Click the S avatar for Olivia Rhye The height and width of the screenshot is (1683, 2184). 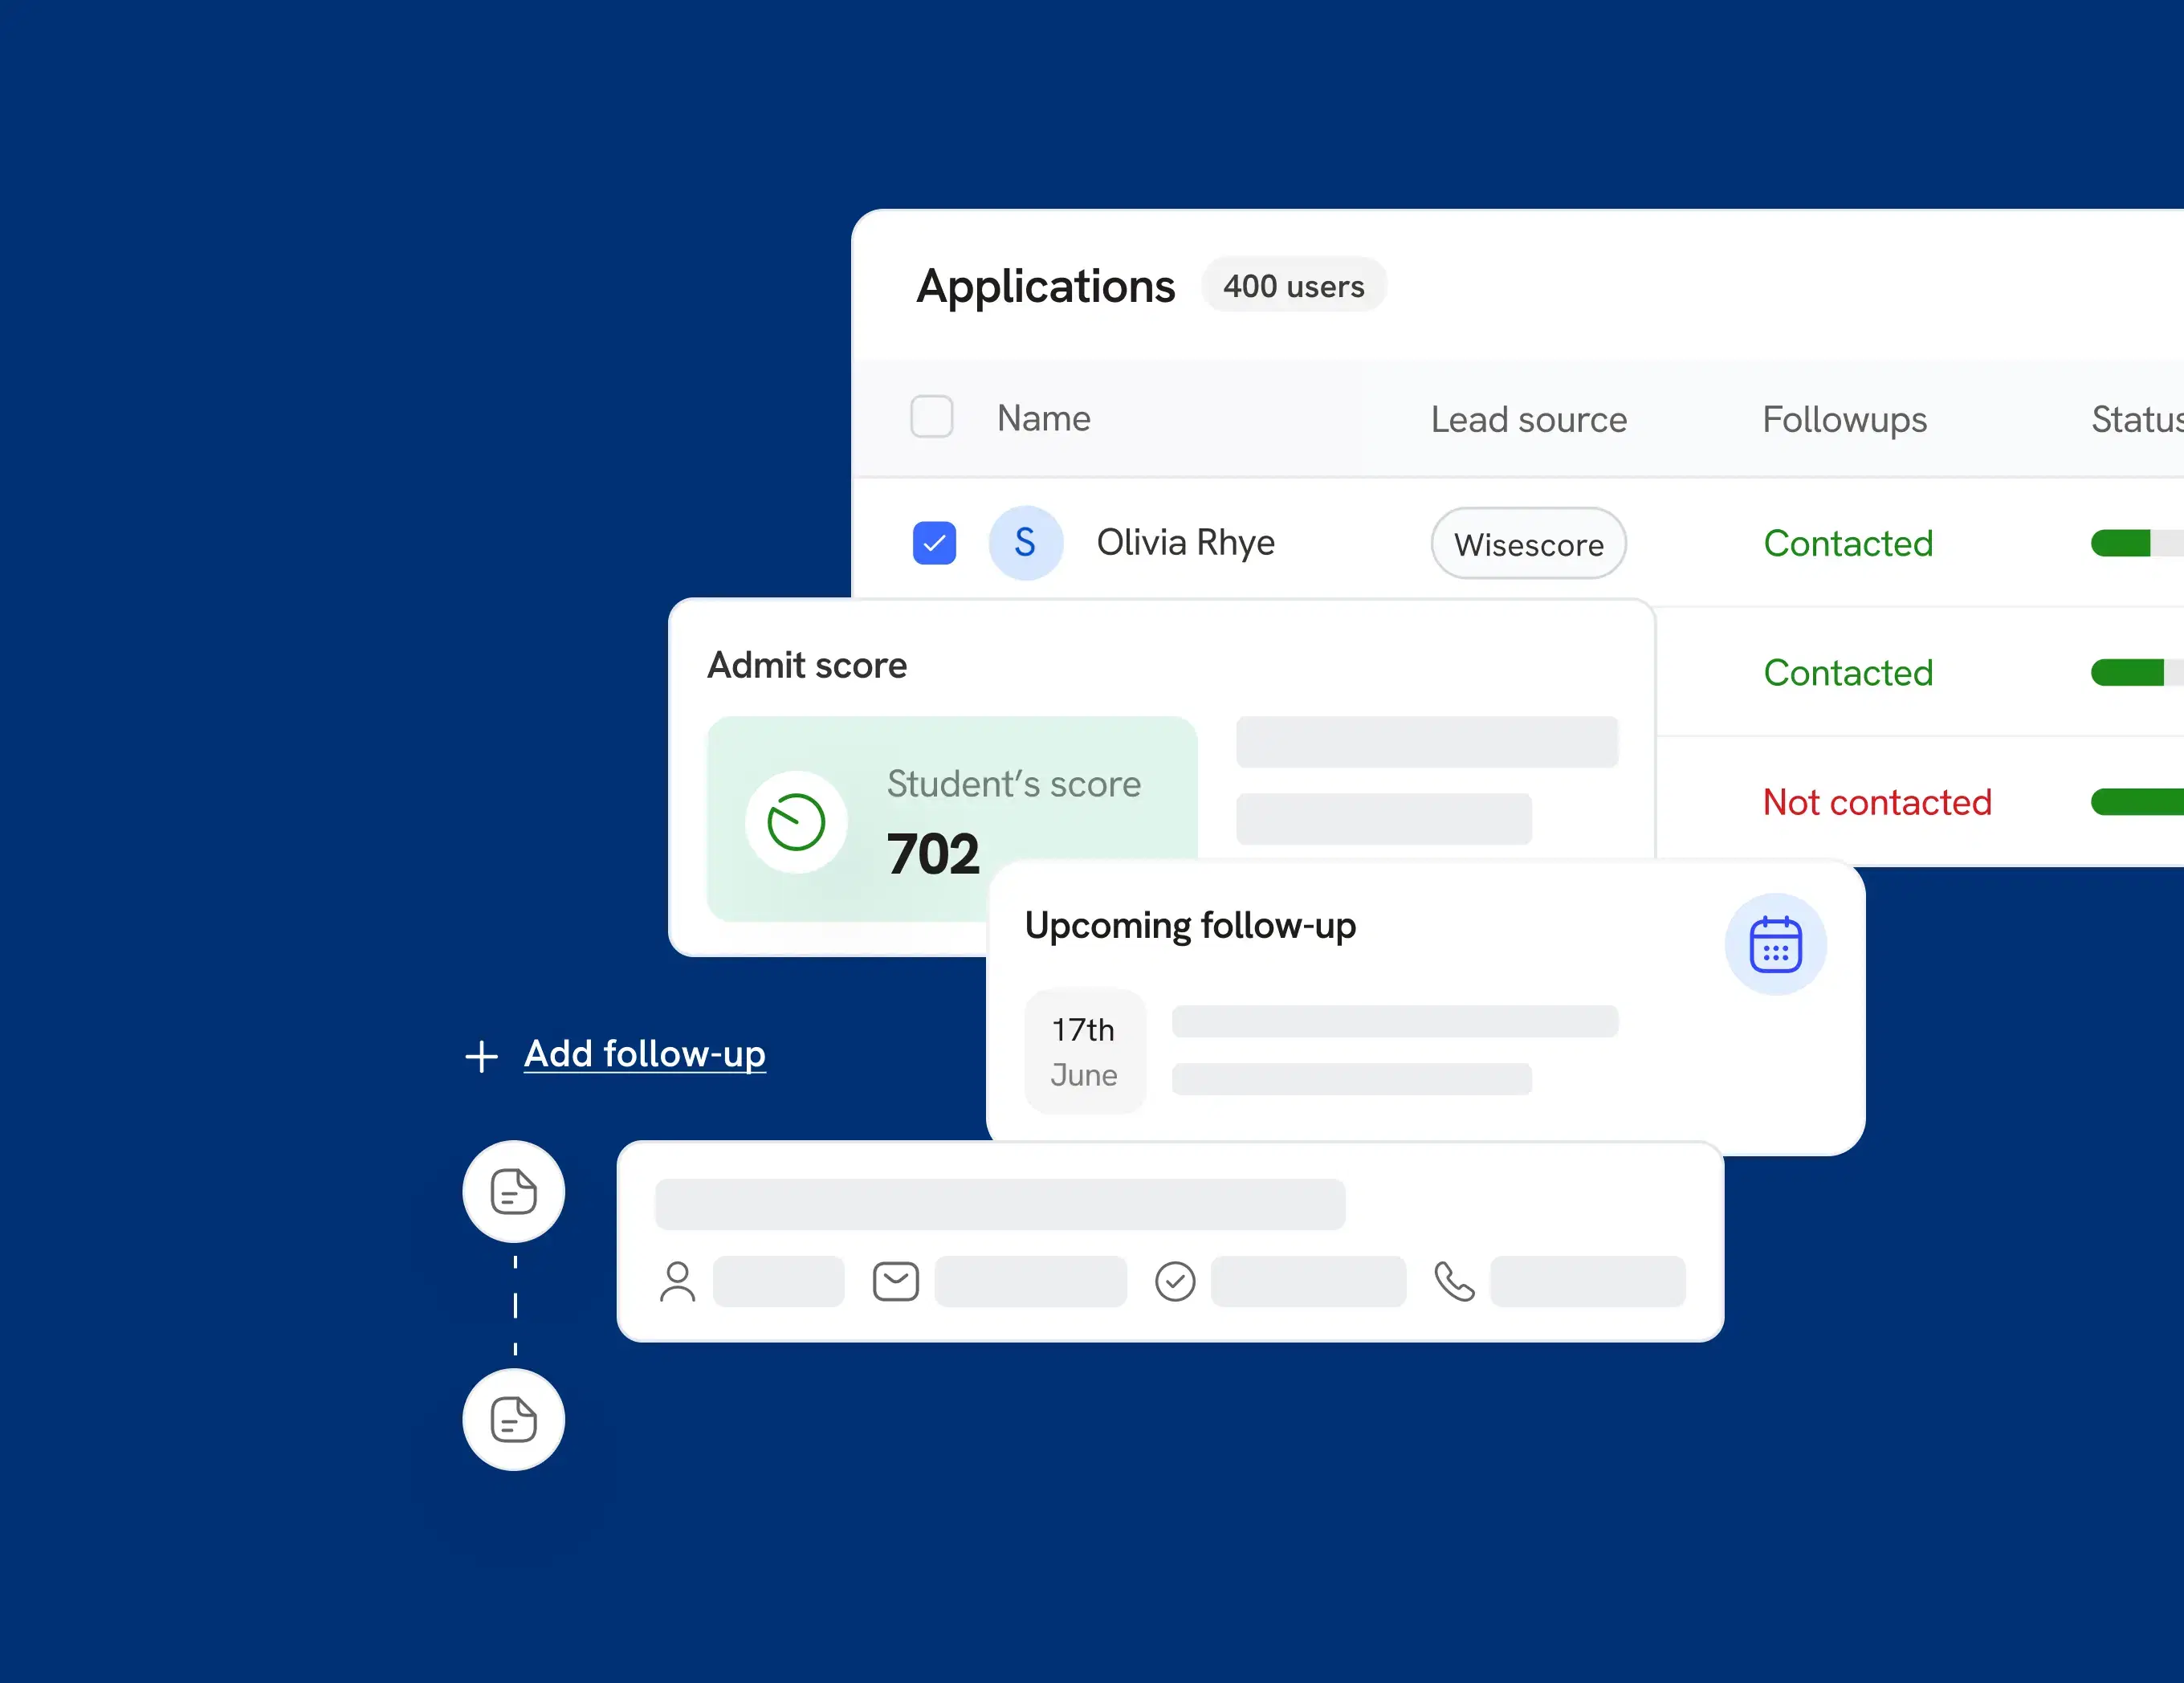point(1025,543)
